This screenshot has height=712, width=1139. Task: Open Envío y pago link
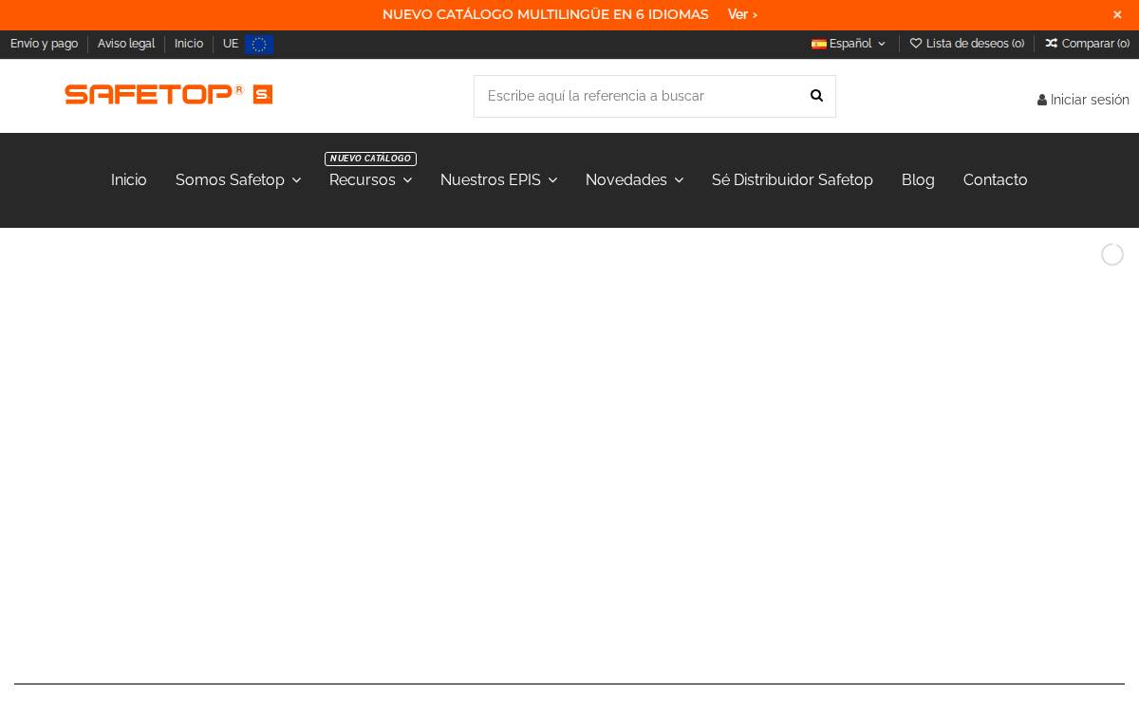(x=44, y=44)
